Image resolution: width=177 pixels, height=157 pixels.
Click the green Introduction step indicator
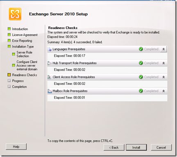9,29
